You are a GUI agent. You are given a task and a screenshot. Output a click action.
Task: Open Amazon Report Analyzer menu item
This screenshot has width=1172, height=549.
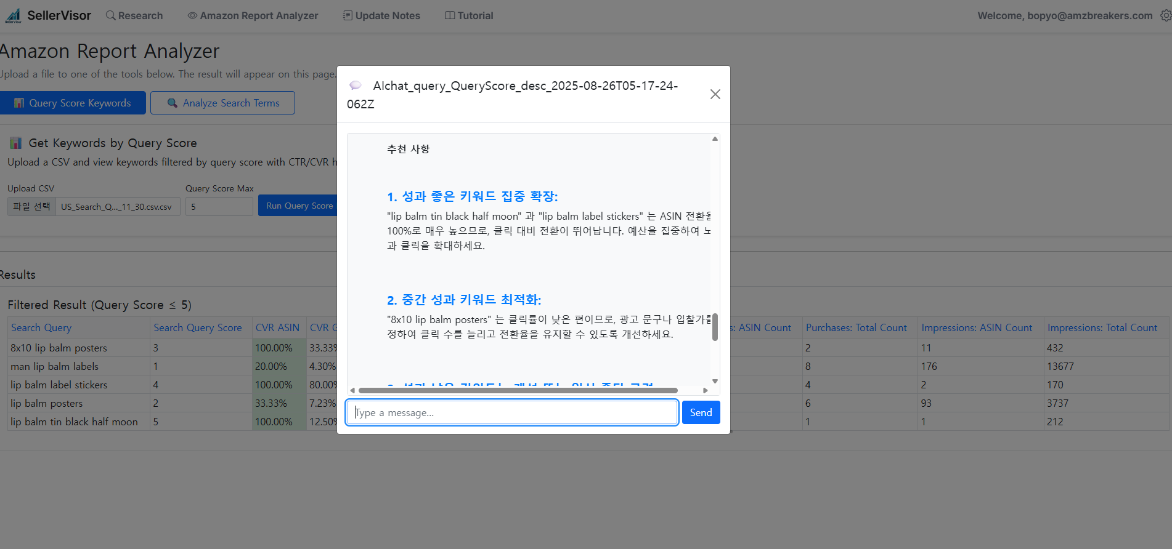click(253, 15)
